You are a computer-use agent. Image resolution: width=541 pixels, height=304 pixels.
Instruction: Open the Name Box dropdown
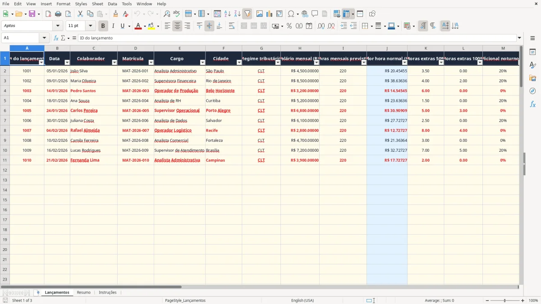point(44,38)
